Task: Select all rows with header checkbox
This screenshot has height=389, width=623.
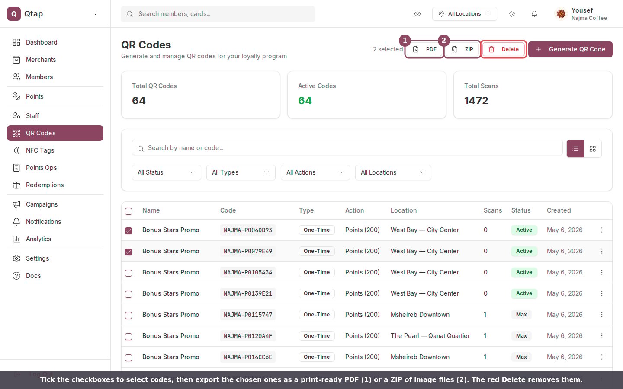Action: click(128, 211)
